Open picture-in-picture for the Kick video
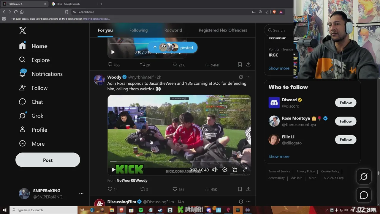 (x=235, y=170)
